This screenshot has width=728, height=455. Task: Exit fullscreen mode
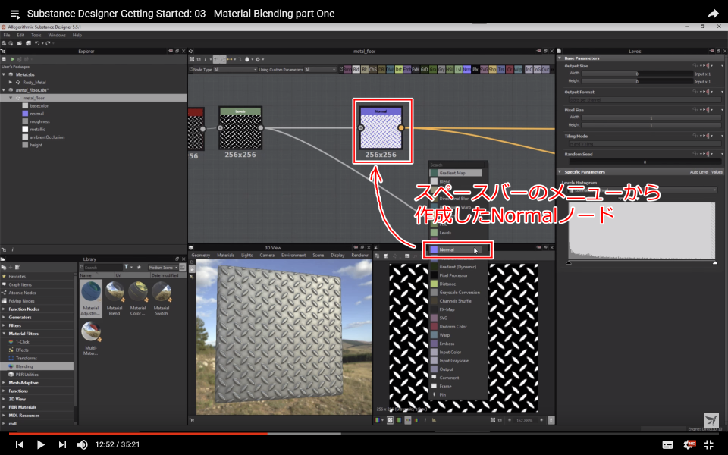click(x=709, y=445)
